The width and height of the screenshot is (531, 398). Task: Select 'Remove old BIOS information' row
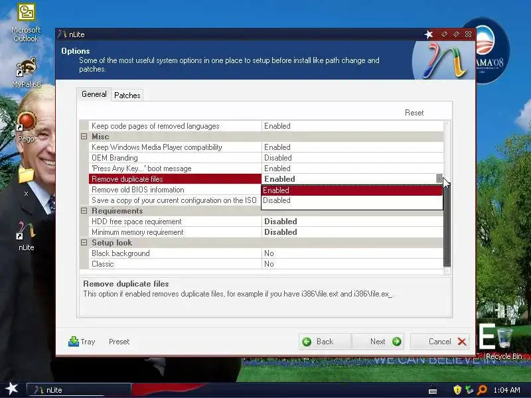[x=175, y=190]
